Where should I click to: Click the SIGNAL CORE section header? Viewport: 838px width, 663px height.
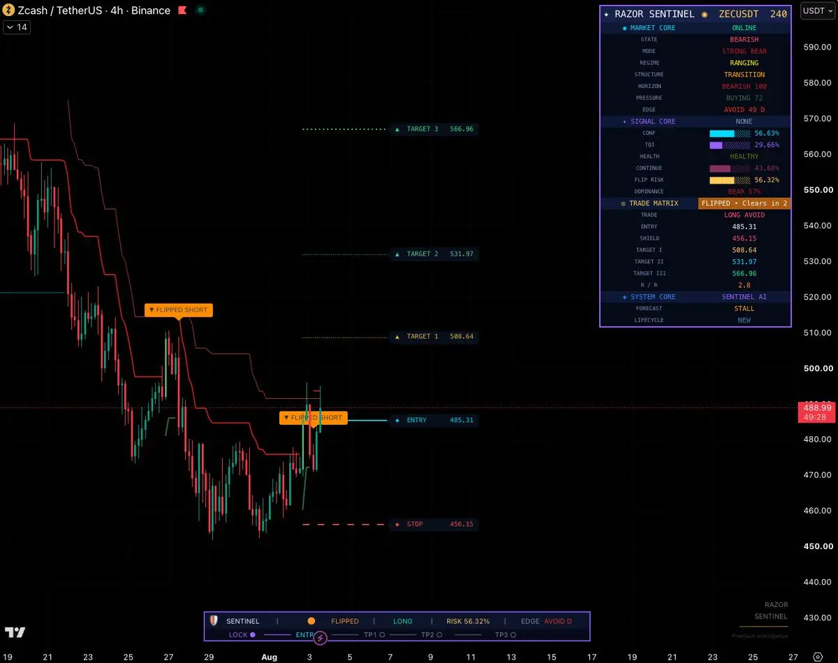[649, 122]
